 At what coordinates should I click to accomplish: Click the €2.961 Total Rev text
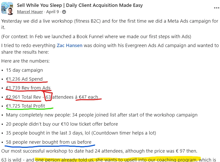23,97
